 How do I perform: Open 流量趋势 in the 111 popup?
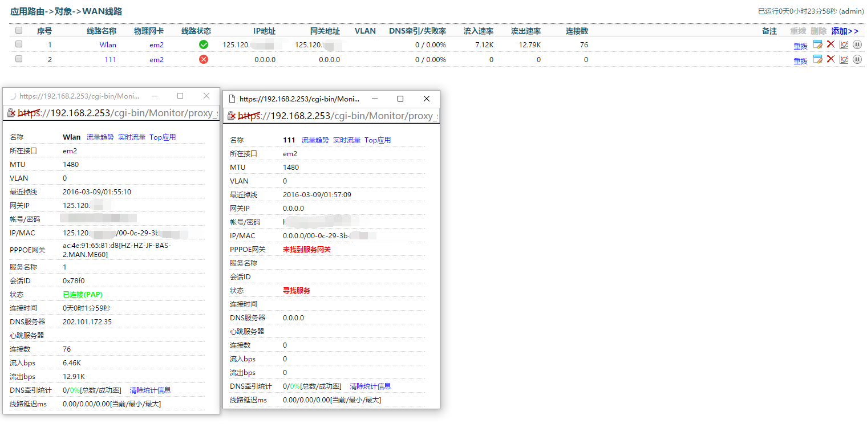315,140
